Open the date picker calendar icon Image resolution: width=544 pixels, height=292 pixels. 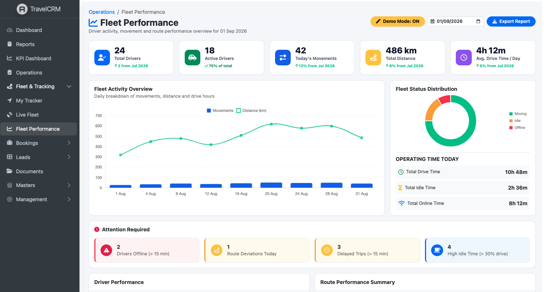478,21
